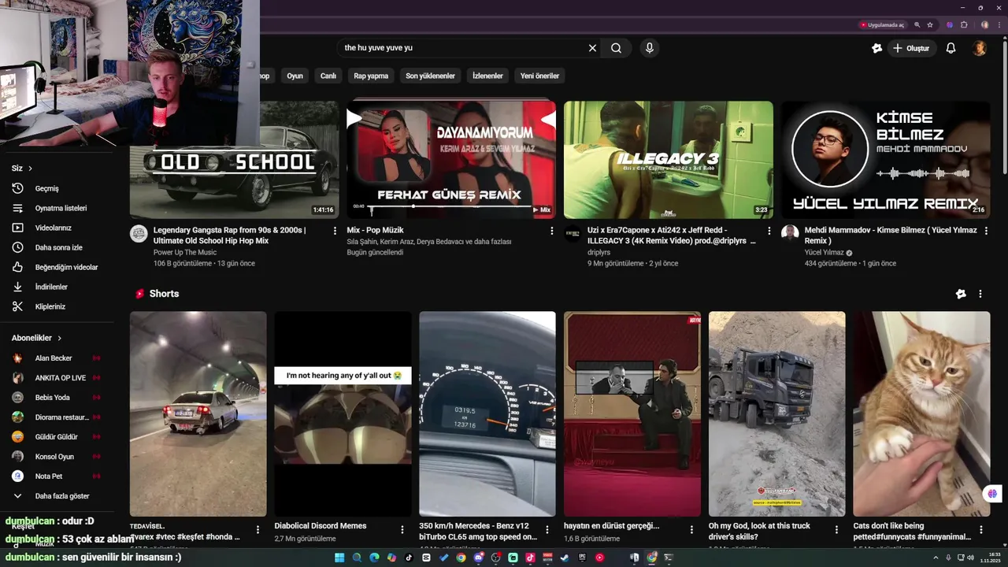The image size is (1008, 567).
Task: Click the sparkle icon beside Oluştur
Action: pos(877,48)
